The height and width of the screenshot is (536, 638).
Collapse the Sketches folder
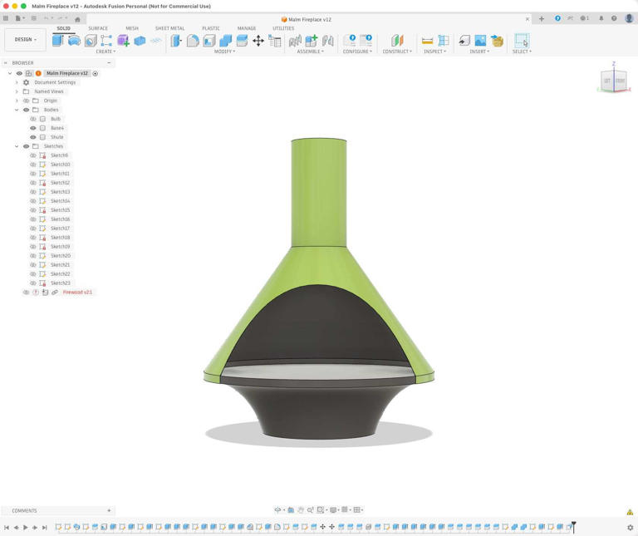coord(17,146)
